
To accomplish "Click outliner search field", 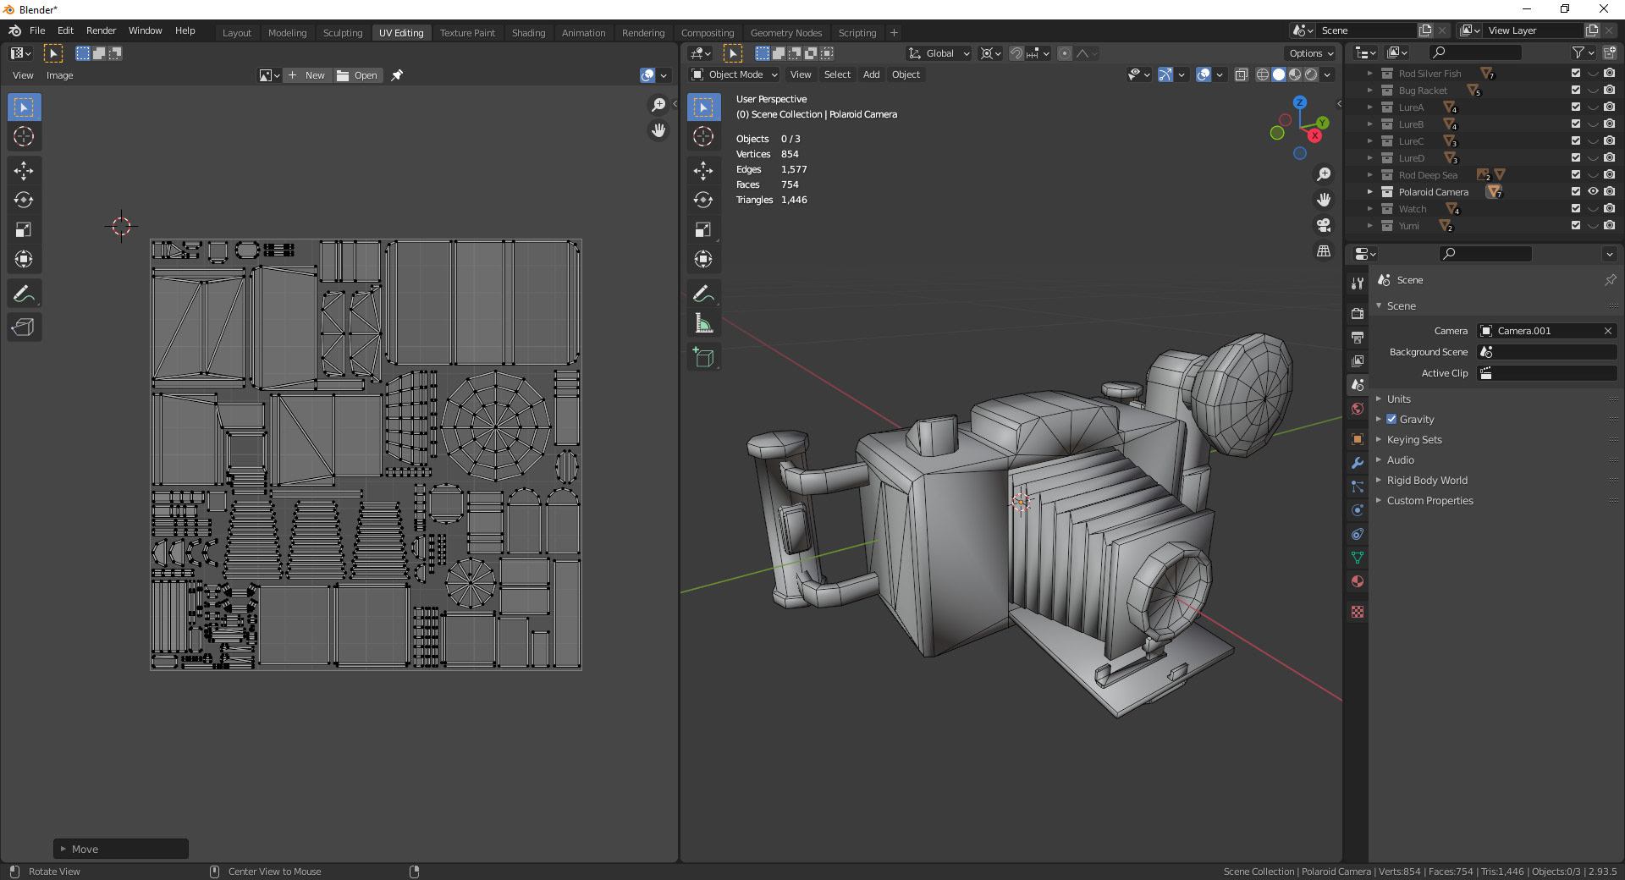I will (x=1474, y=52).
